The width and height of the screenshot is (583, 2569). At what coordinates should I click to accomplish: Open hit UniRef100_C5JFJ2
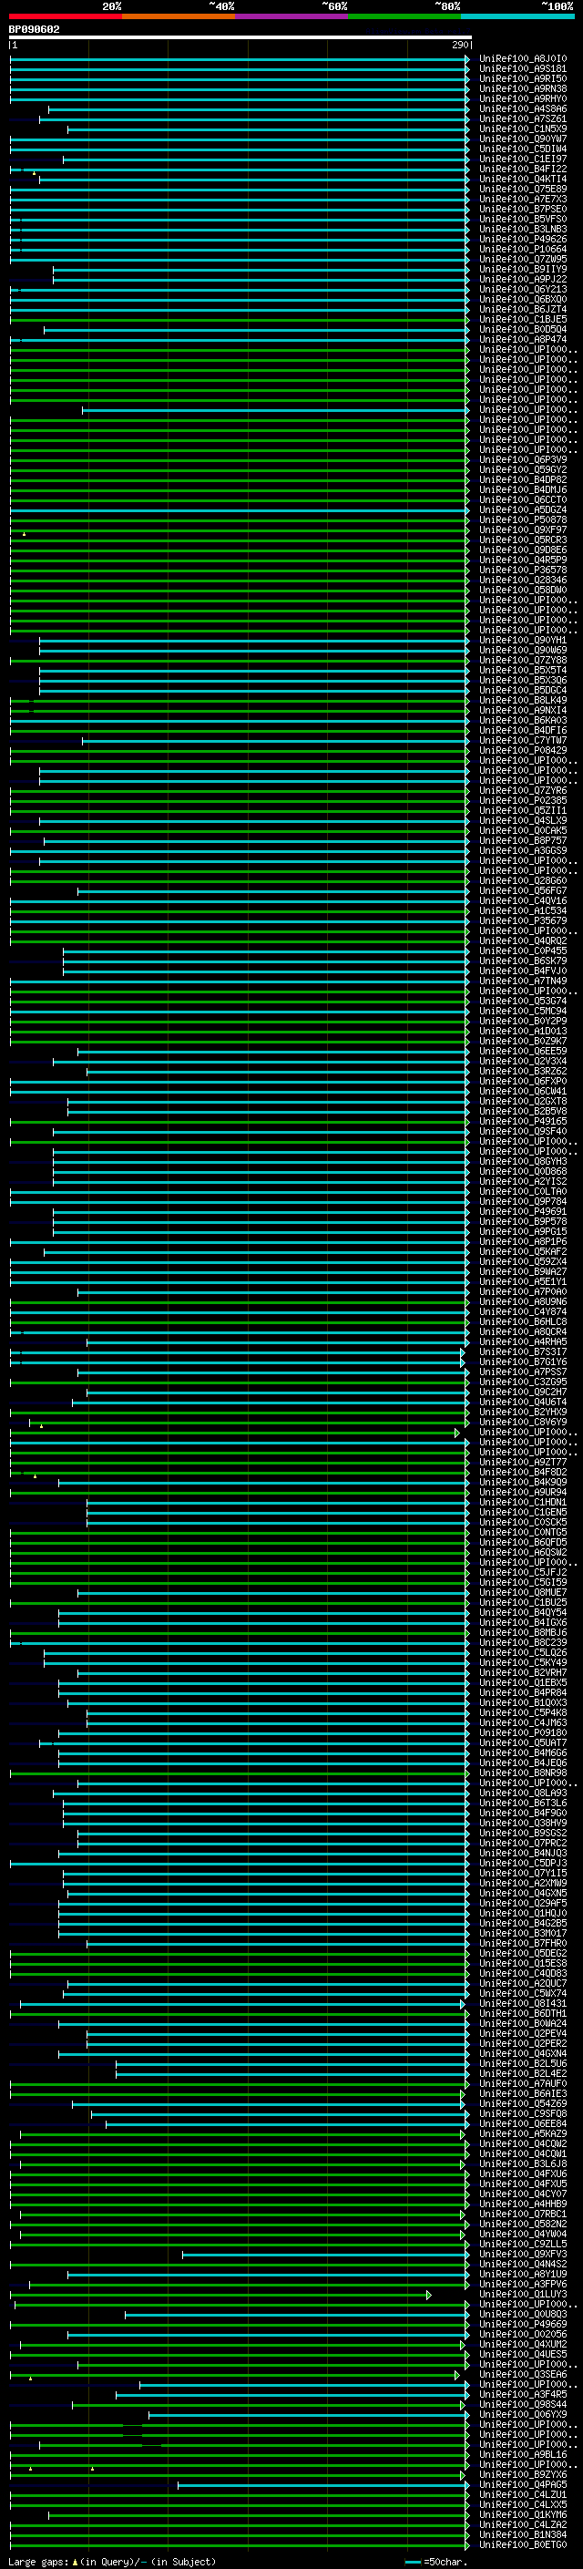coord(523,1573)
